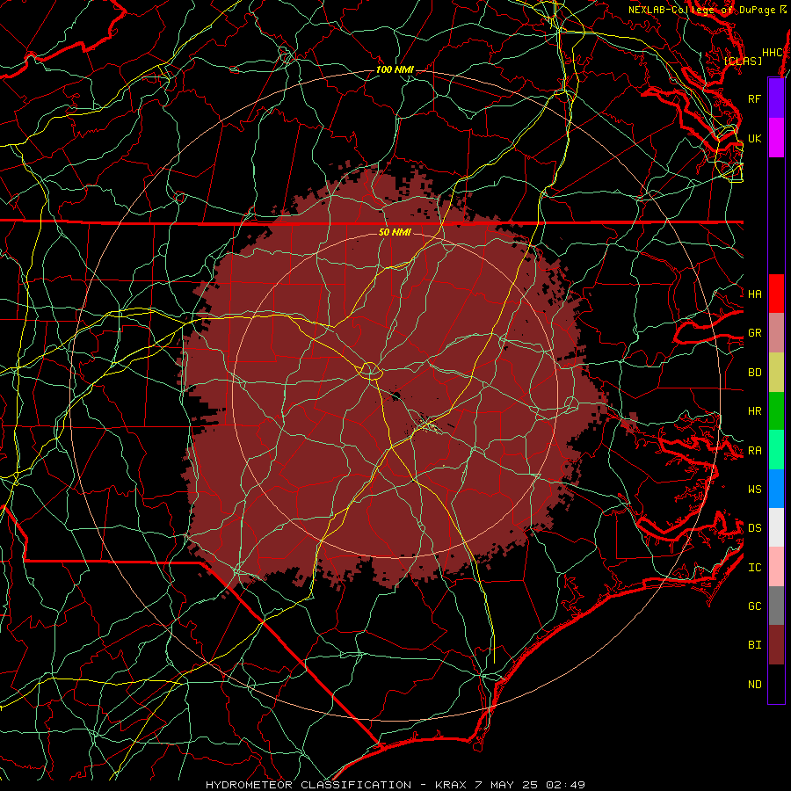Click the 'GR' legend label

(x=754, y=333)
